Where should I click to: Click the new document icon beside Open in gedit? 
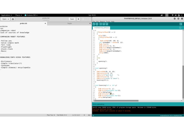tap(13, 19)
